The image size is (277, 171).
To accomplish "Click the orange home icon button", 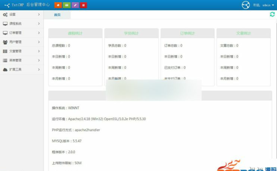I will tap(58, 5).
